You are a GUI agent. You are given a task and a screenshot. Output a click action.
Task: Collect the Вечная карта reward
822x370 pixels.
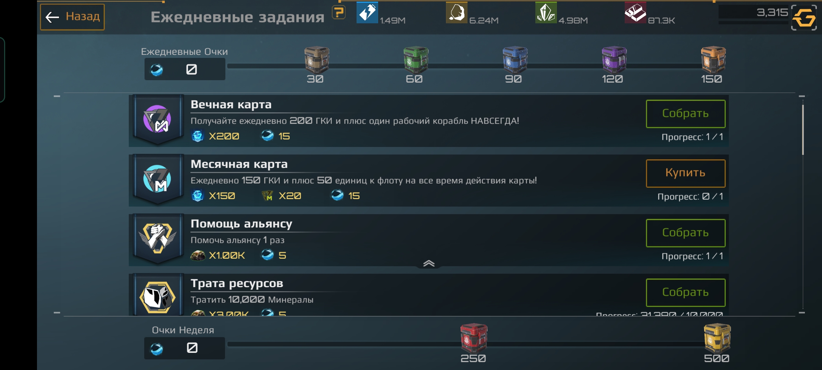(686, 114)
